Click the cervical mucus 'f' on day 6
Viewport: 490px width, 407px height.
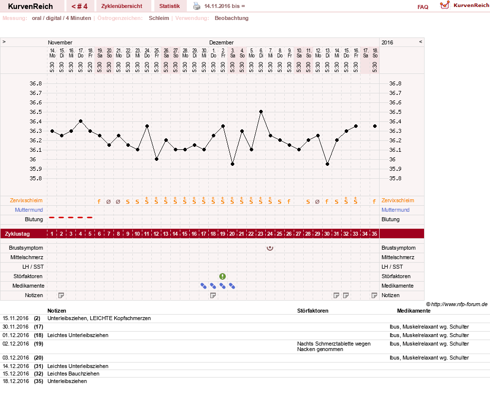click(x=99, y=201)
